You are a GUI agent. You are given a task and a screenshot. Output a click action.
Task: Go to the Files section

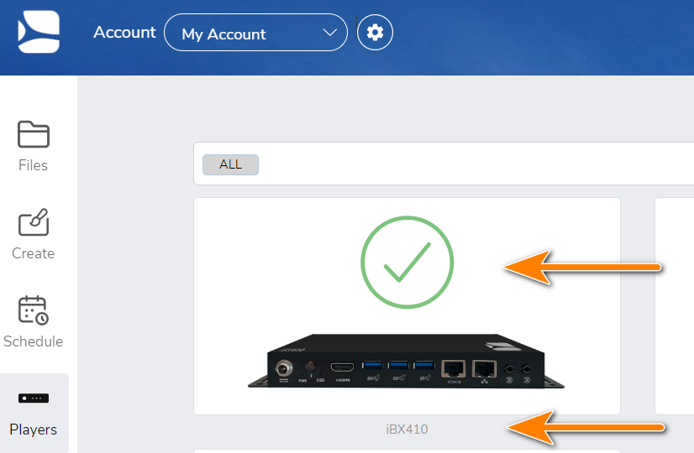tap(34, 146)
